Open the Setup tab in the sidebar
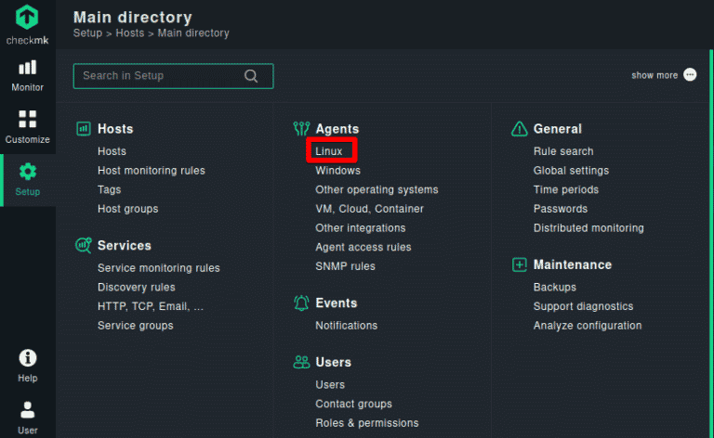Screen dimensions: 714x438 click(28, 179)
